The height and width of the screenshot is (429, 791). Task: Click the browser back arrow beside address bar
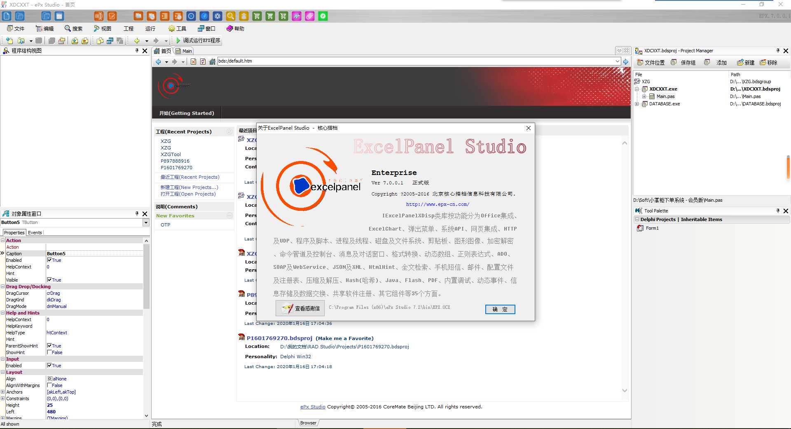(x=158, y=62)
